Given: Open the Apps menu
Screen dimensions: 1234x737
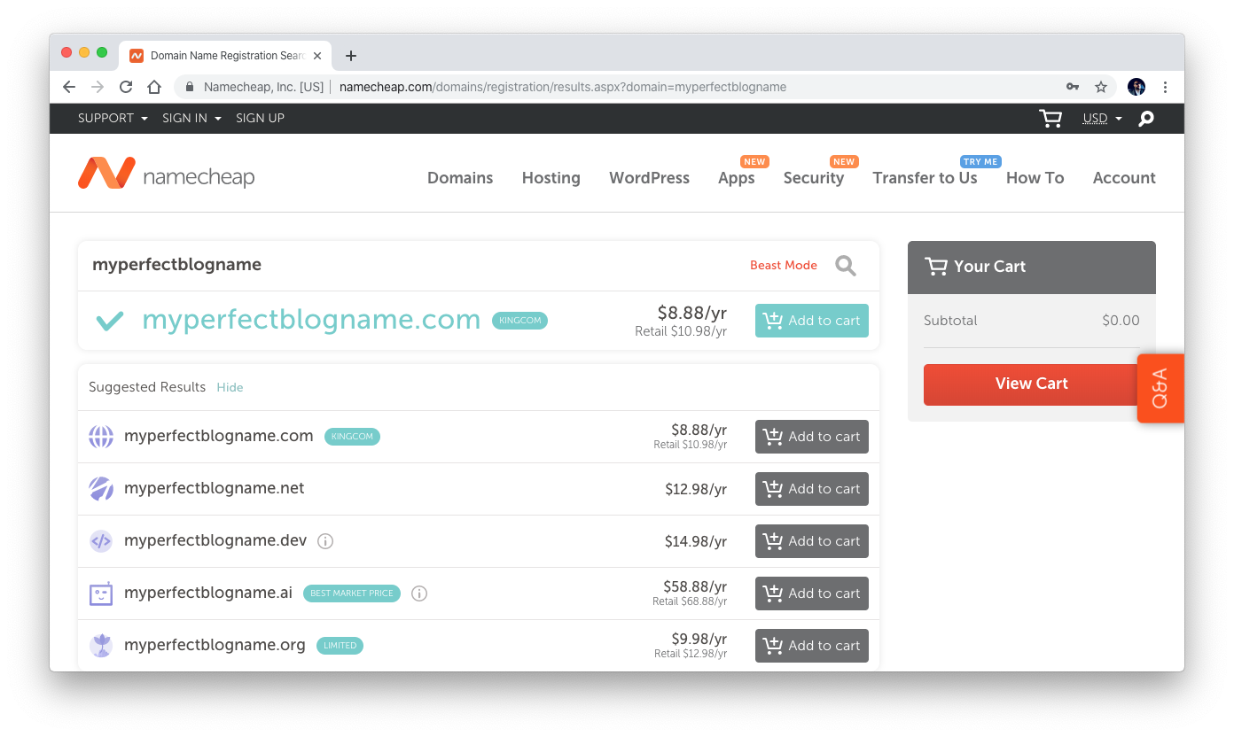Looking at the screenshot, I should (736, 178).
